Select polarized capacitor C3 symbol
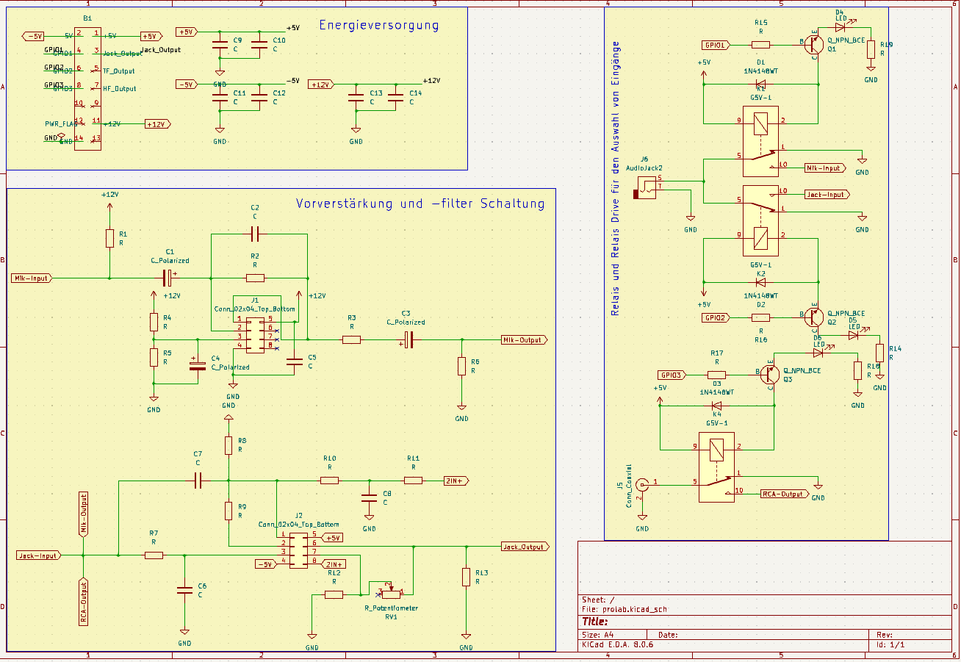961x662 pixels. [408, 339]
